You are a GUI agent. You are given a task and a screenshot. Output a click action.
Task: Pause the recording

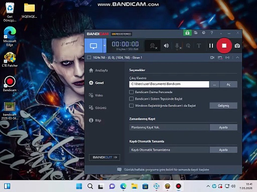[x=211, y=46]
